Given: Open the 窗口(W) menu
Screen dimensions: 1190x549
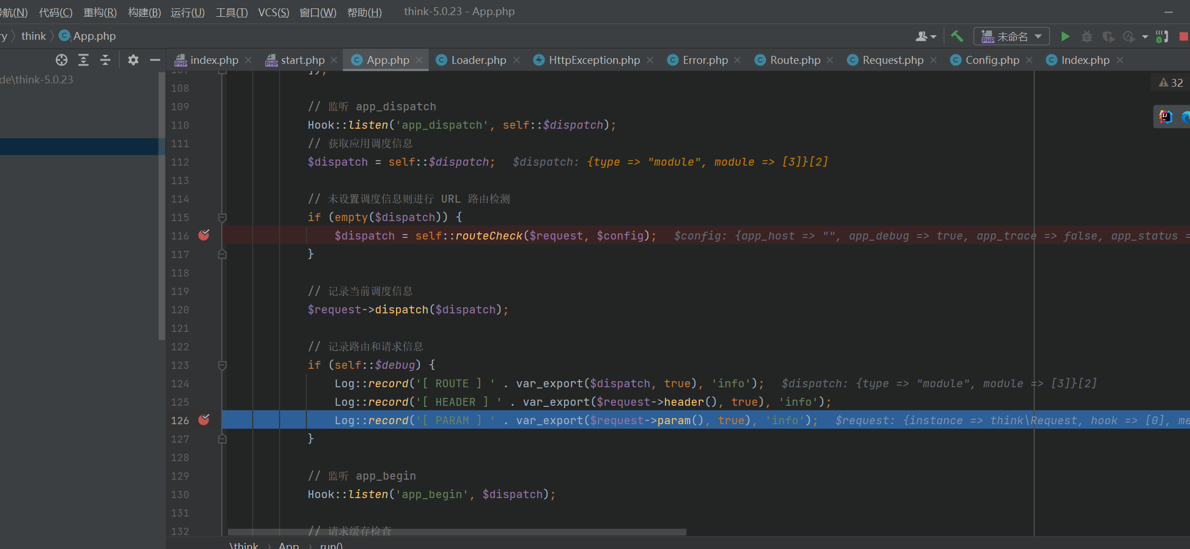Looking at the screenshot, I should click(x=318, y=12).
